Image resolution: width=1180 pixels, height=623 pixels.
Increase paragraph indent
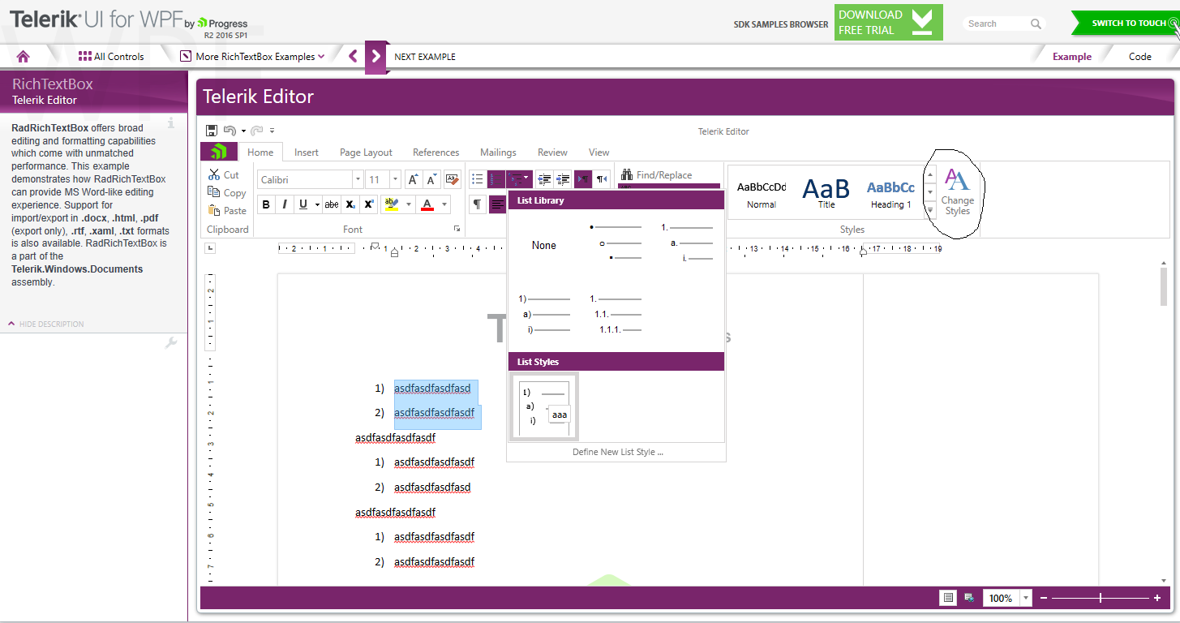tap(563, 179)
